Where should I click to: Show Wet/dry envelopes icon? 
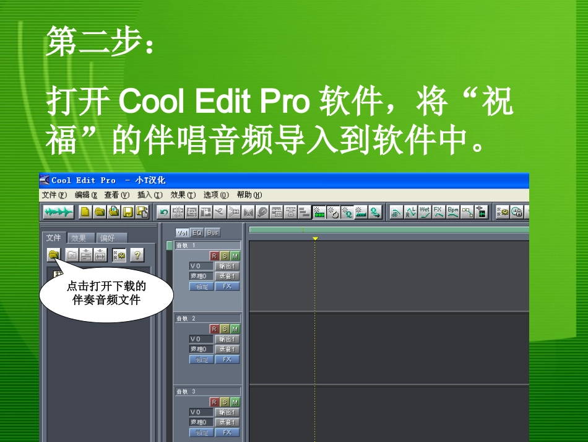click(x=425, y=213)
